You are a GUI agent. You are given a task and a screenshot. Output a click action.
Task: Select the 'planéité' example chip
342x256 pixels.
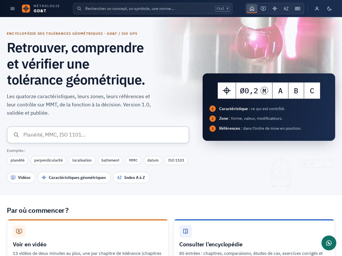tap(17, 160)
